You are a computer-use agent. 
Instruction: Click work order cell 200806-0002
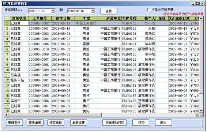(40, 75)
